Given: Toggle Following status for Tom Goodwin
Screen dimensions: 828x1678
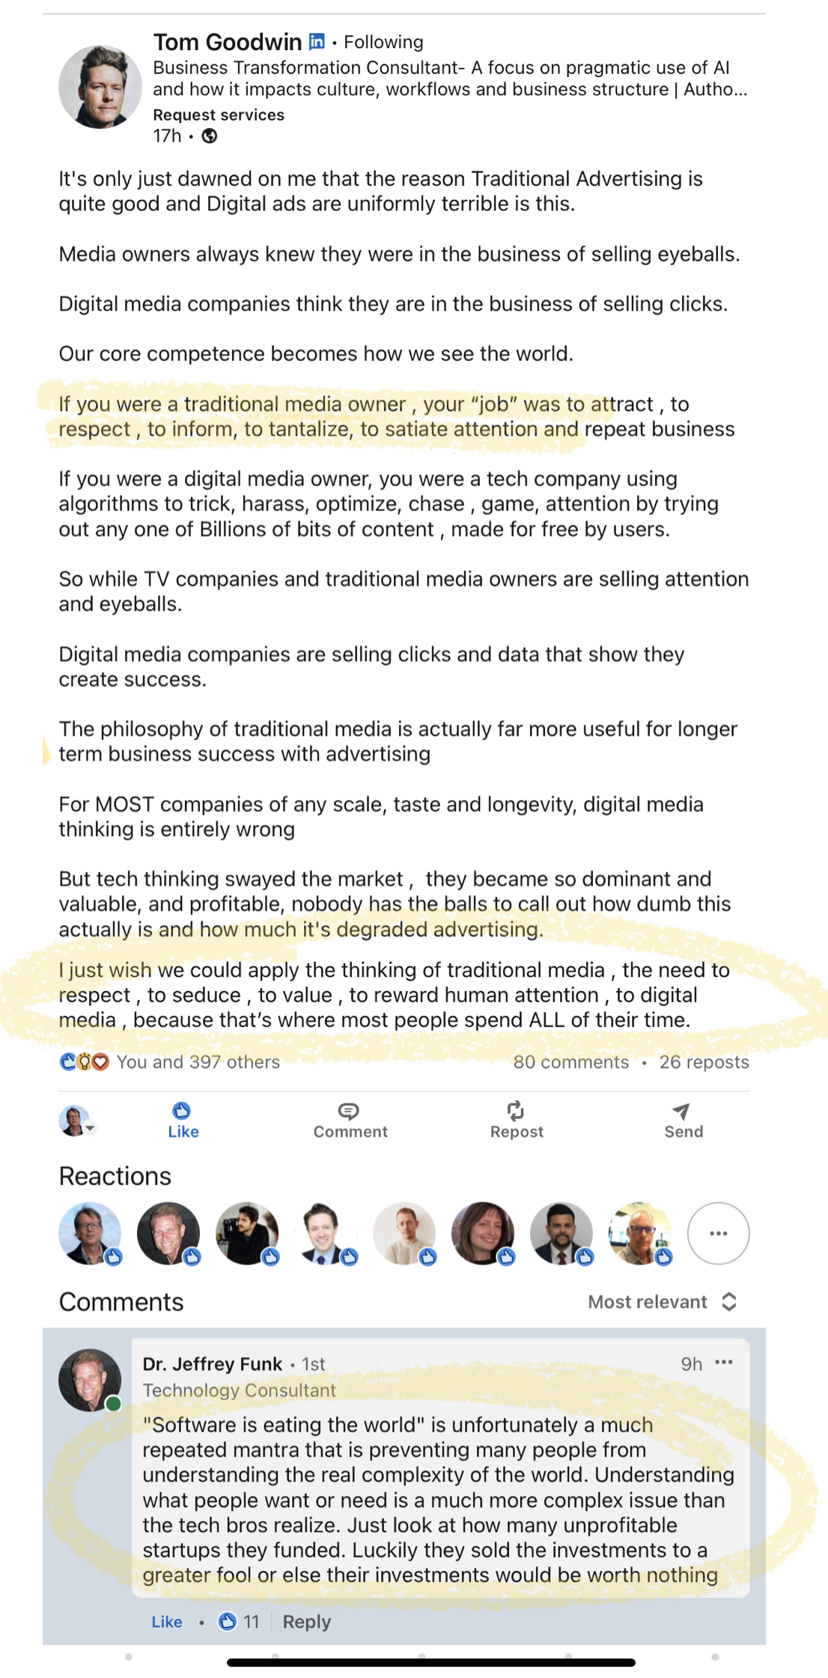Looking at the screenshot, I should [383, 42].
